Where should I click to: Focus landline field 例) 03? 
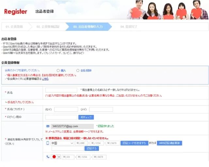point(68,157)
